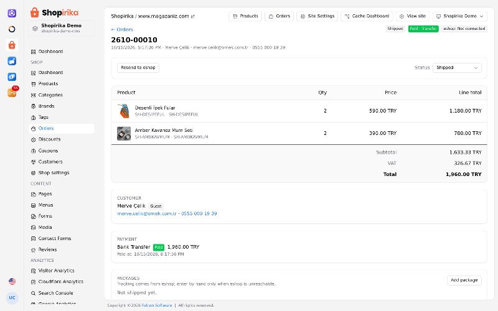Open Products in the sidebar

tap(48, 84)
